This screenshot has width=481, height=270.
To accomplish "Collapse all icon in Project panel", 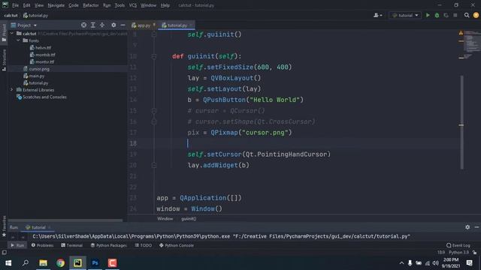I will (102, 25).
